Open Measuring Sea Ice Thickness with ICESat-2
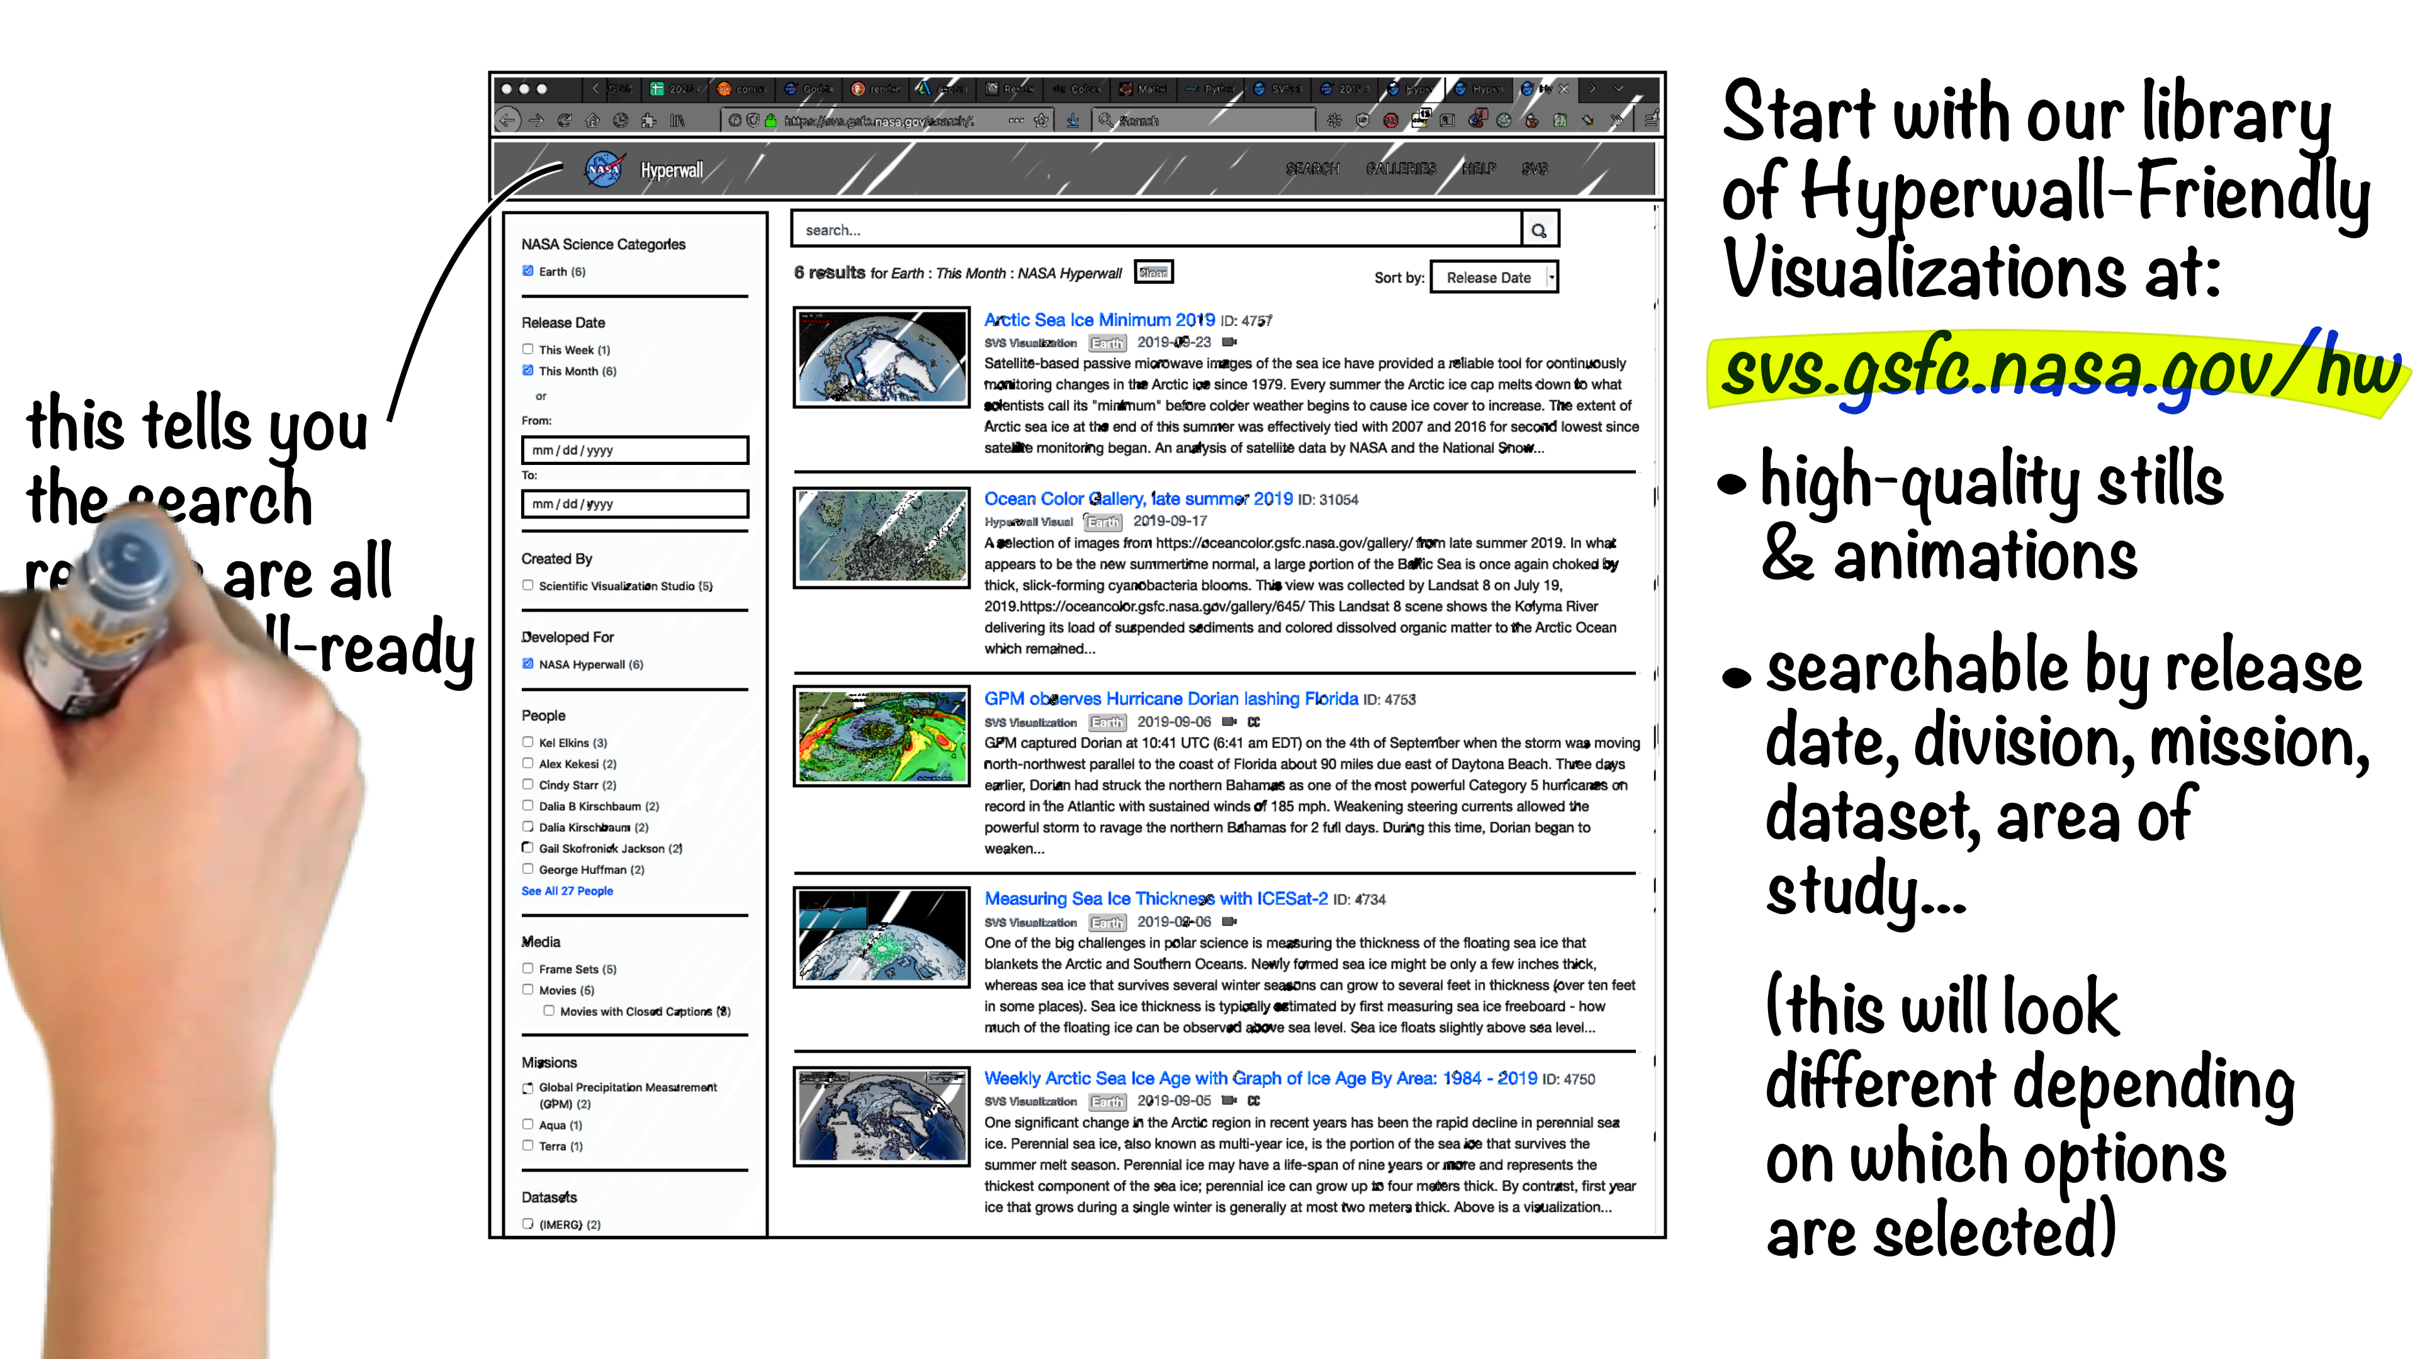This screenshot has width=2417, height=1359. tap(1156, 898)
